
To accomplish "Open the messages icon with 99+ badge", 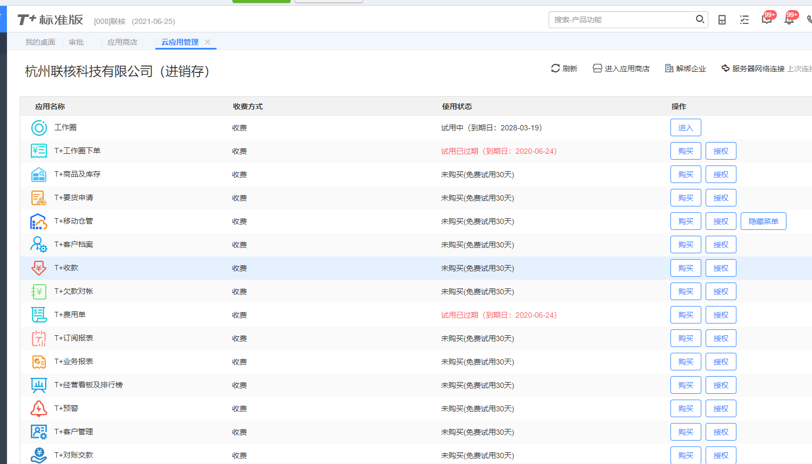I will click(x=767, y=19).
